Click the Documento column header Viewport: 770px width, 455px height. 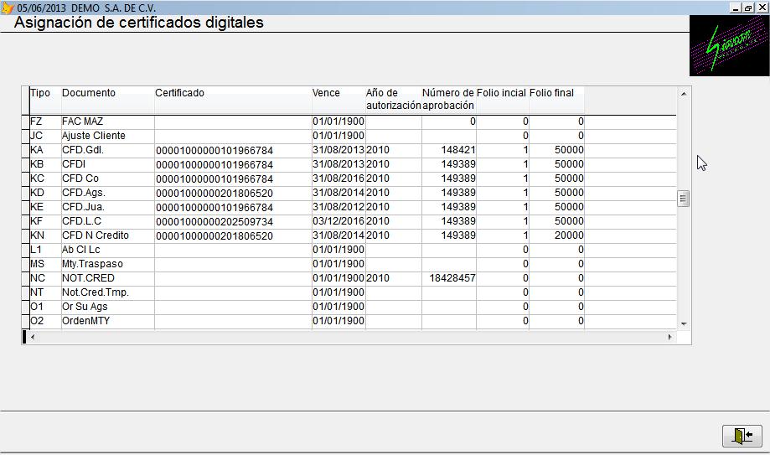pyautogui.click(x=107, y=99)
